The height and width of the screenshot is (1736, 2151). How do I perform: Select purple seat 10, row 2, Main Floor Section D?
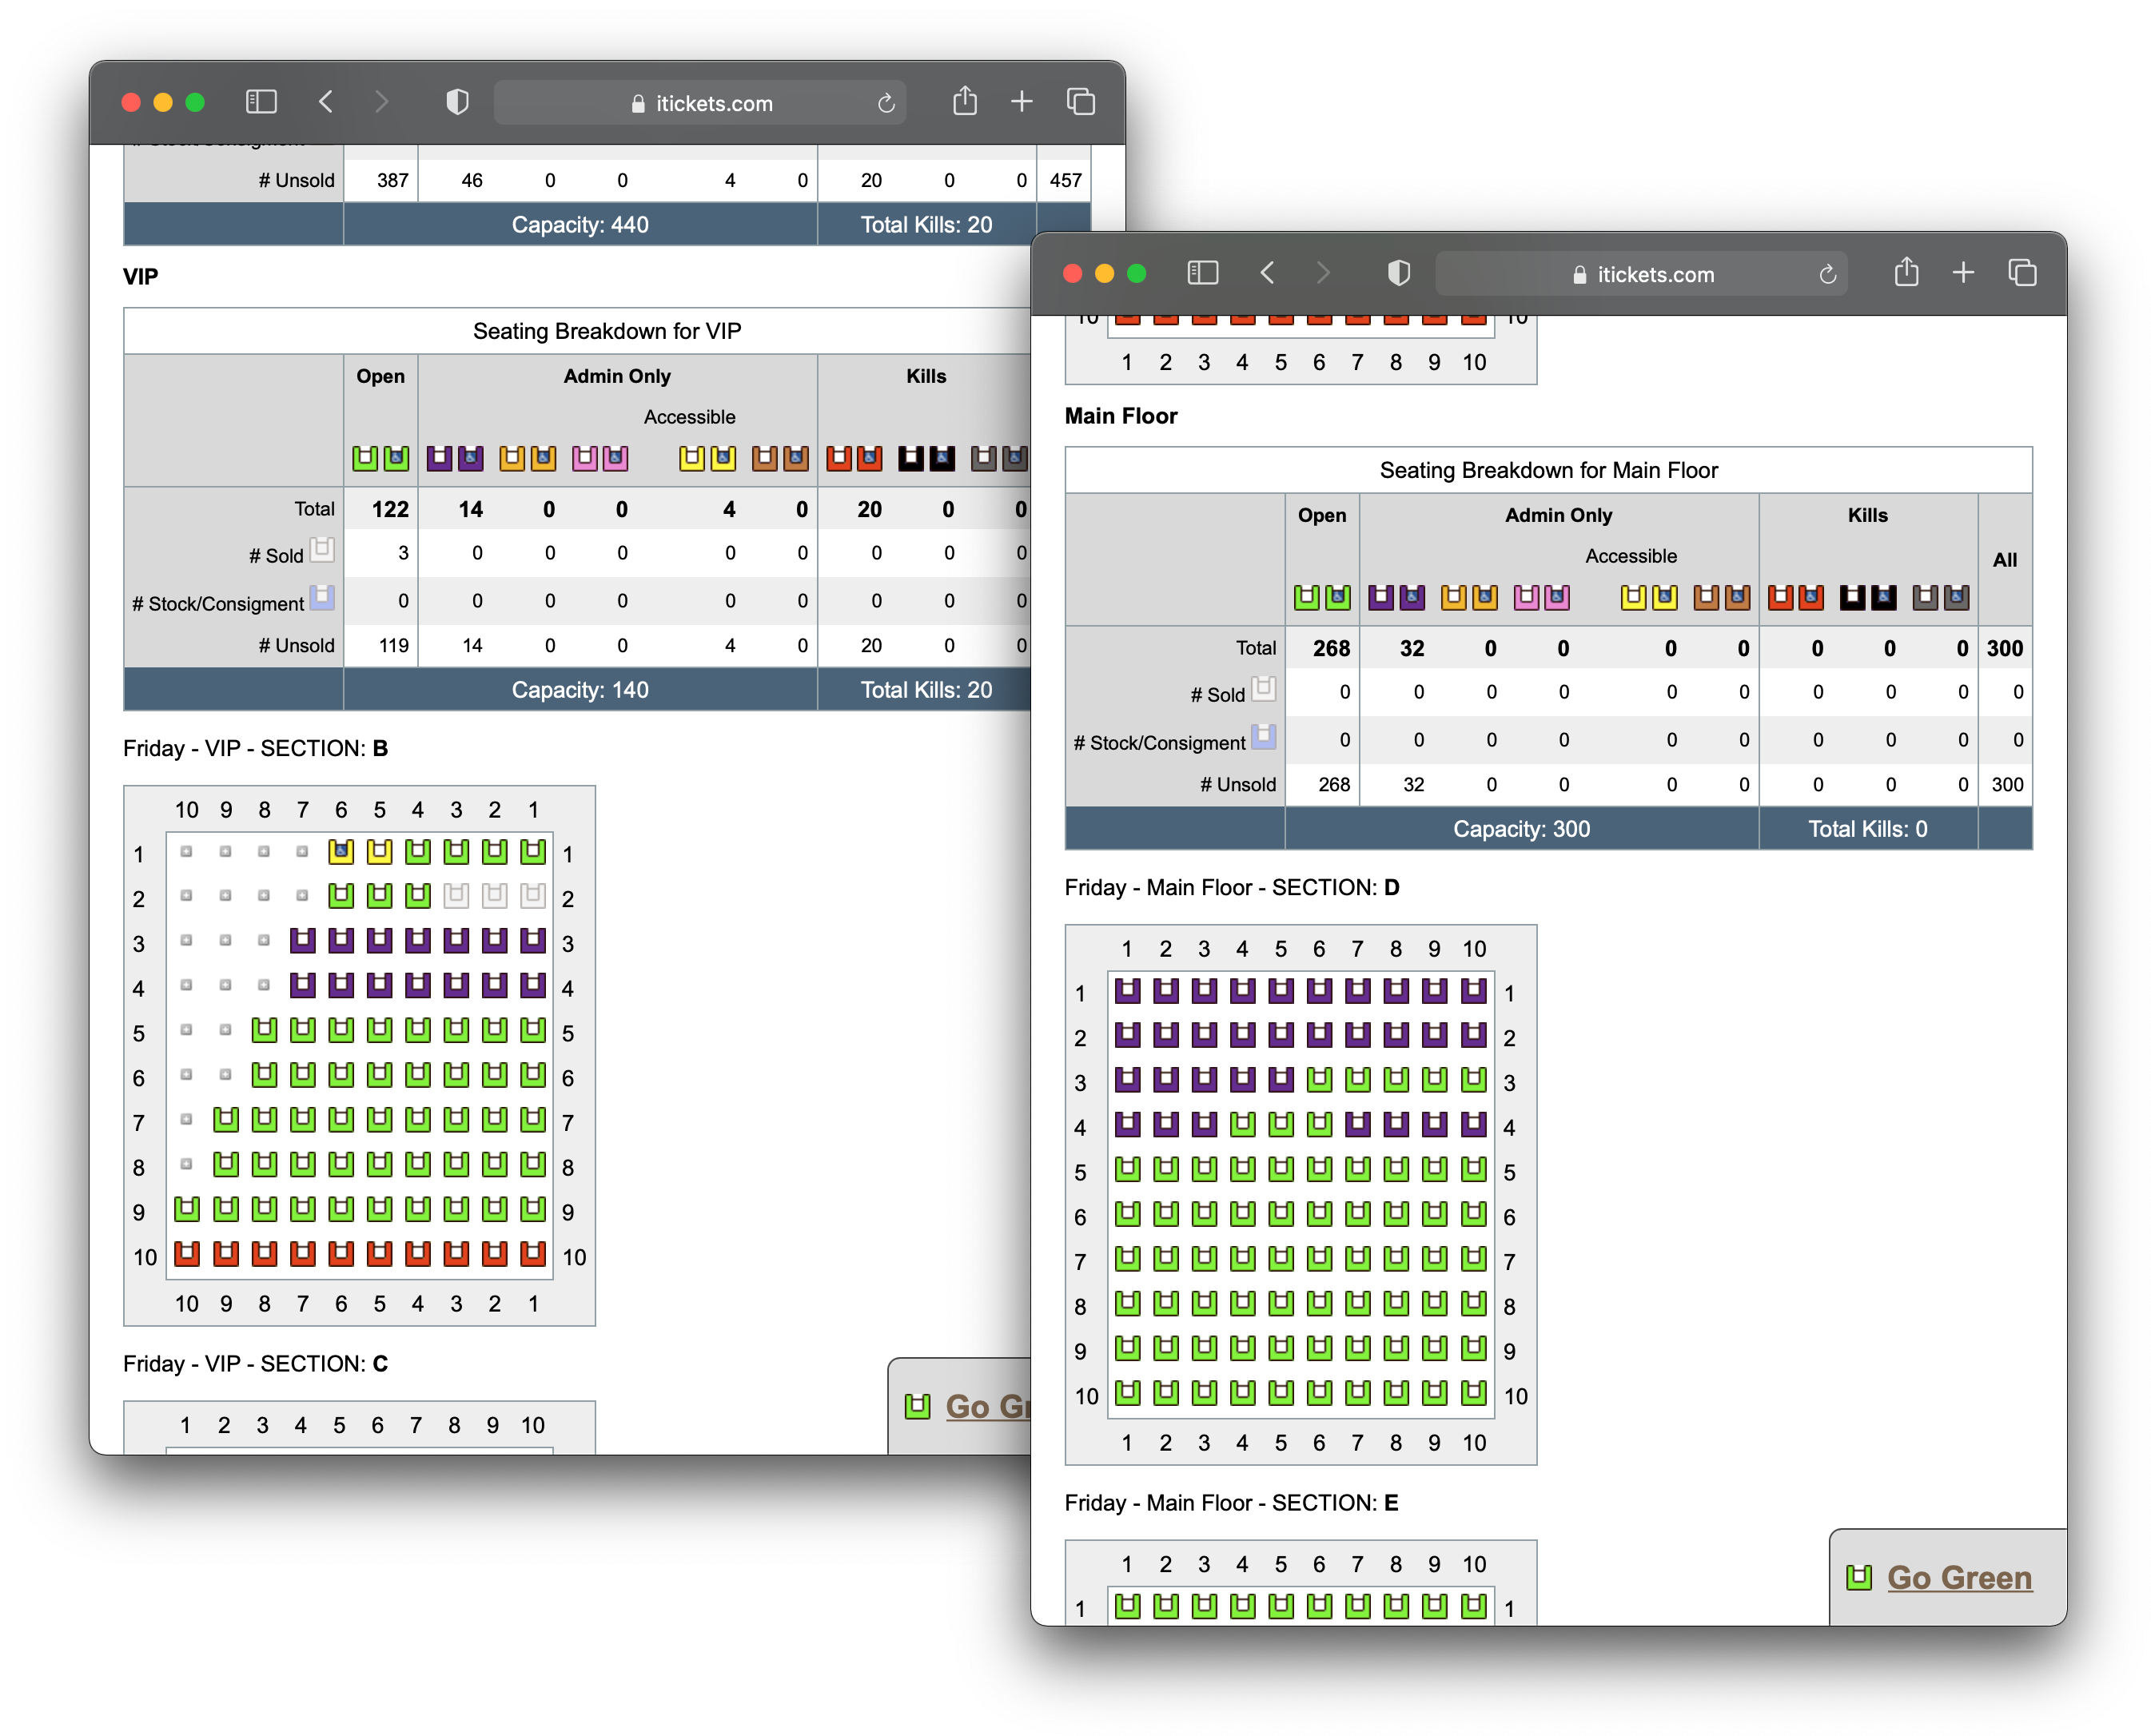point(1473,1035)
